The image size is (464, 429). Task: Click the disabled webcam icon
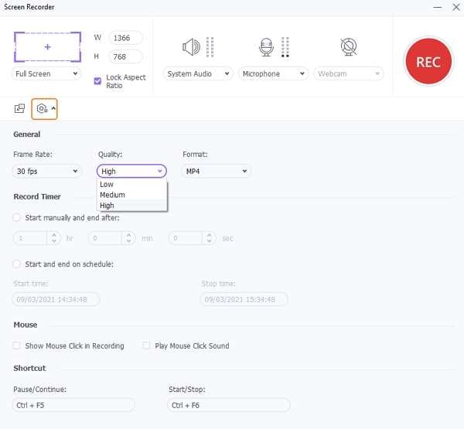(x=349, y=47)
